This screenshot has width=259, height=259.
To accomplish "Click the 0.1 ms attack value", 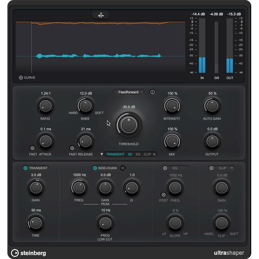I will [x=46, y=129].
